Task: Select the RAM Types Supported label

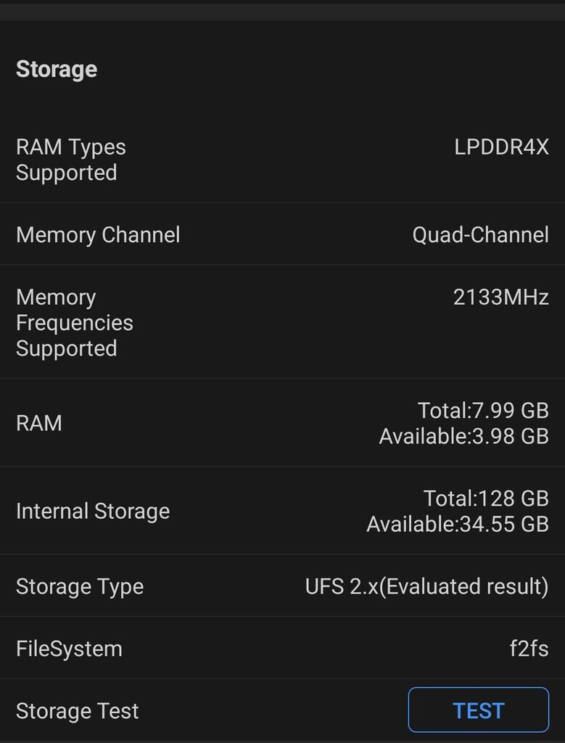Action: [71, 160]
